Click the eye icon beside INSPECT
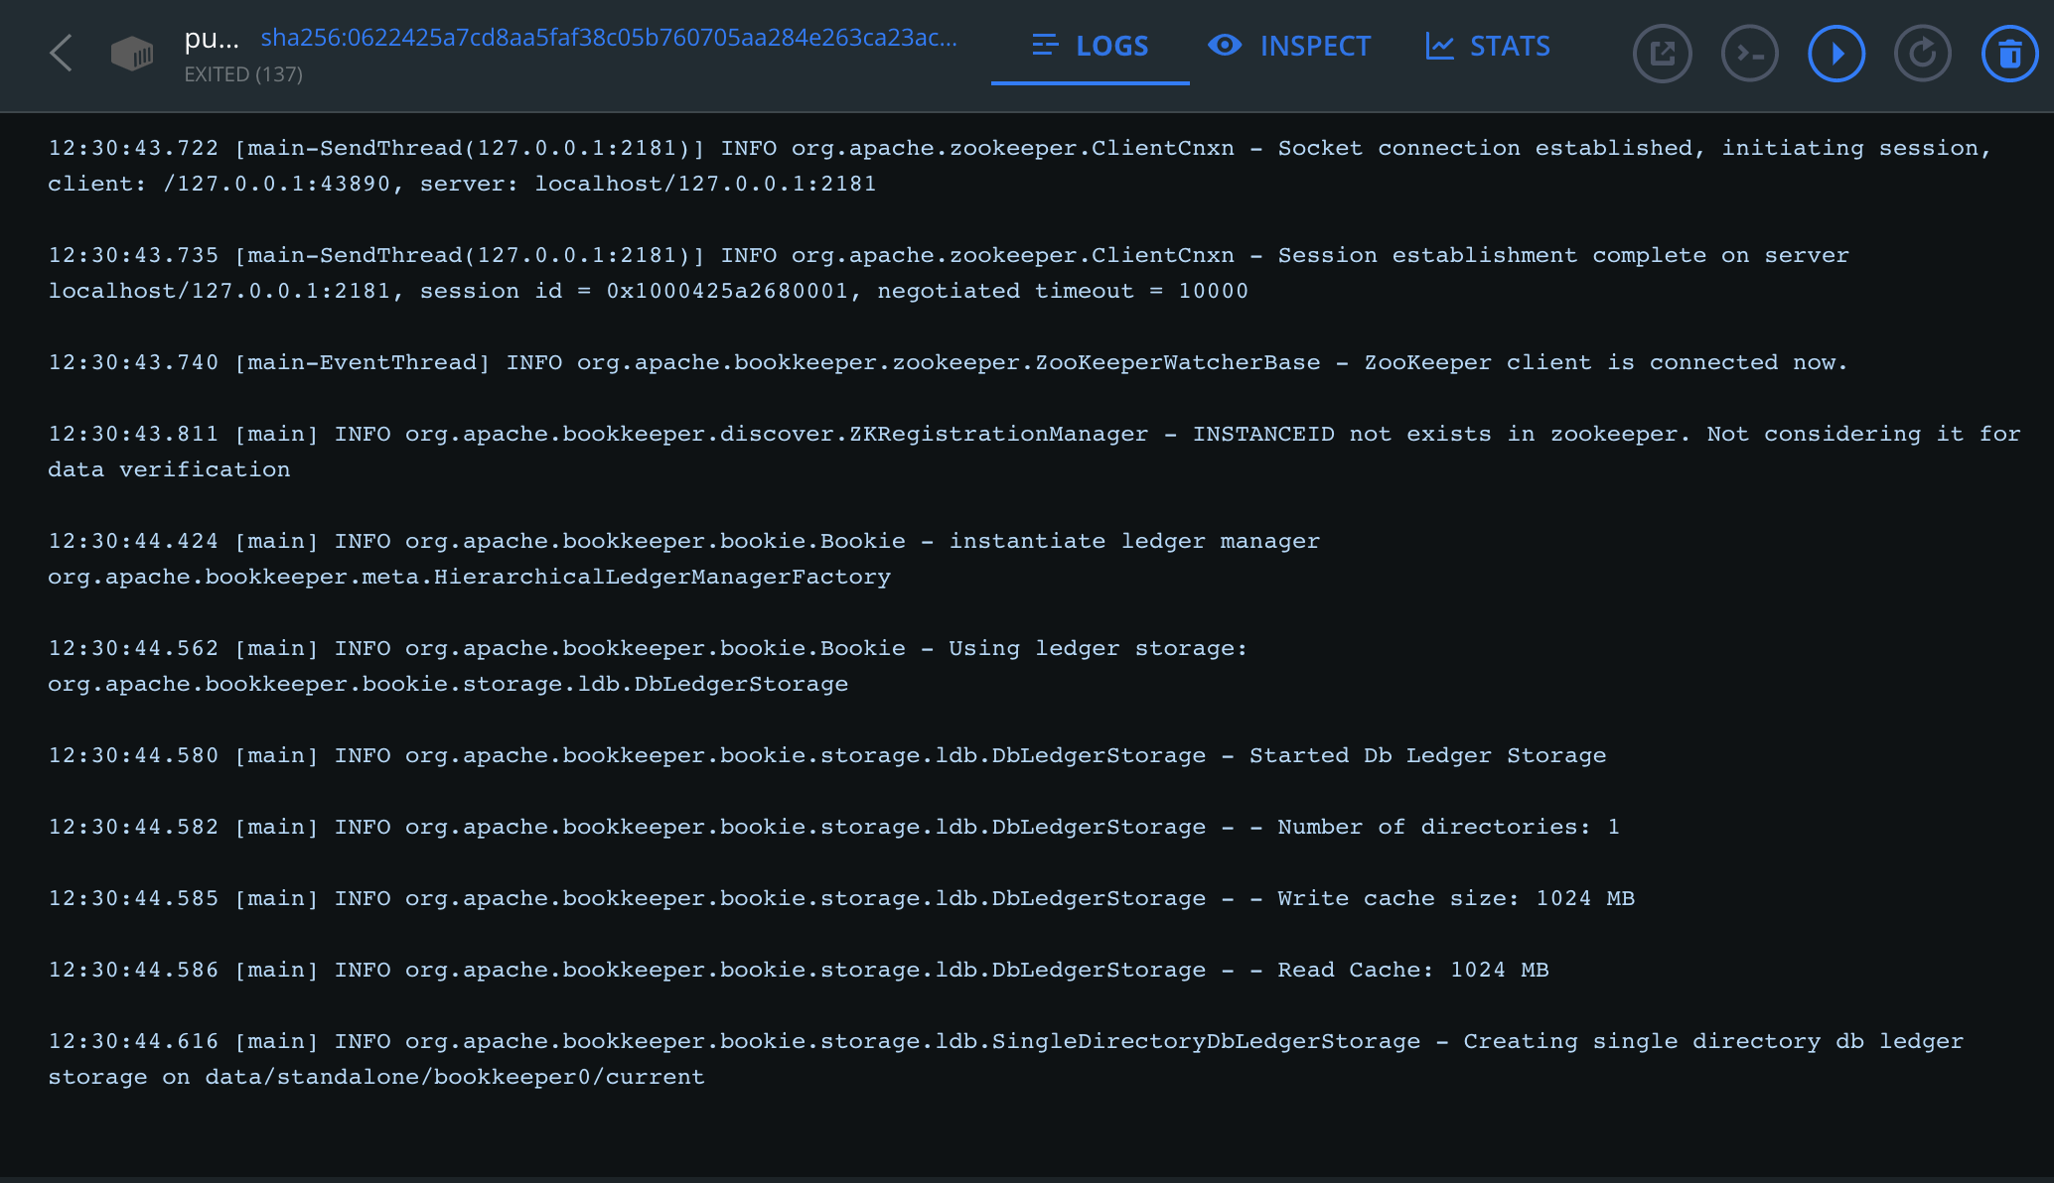Screen dimensions: 2054x1183 (x=1225, y=46)
